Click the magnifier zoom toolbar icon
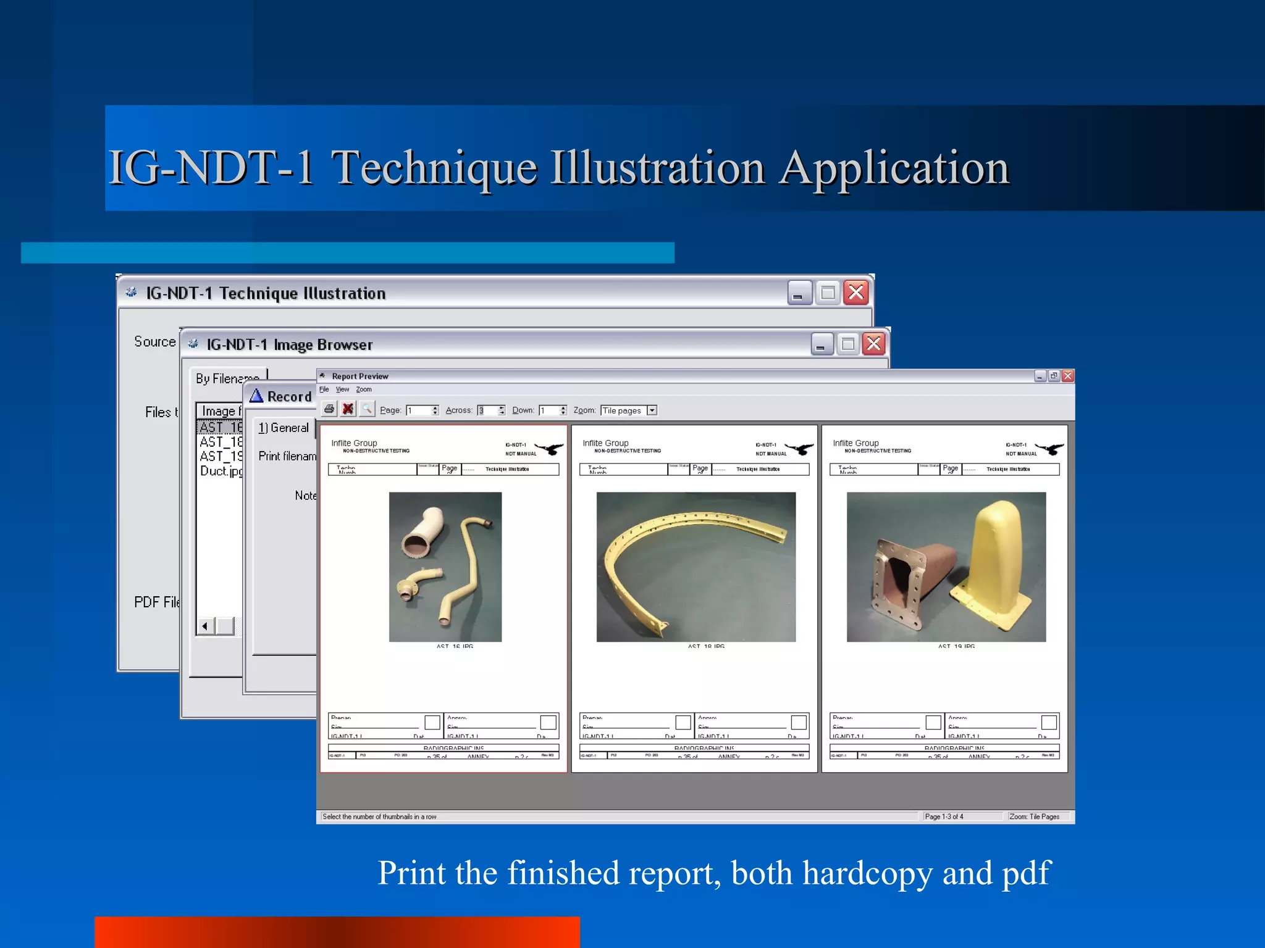 367,409
